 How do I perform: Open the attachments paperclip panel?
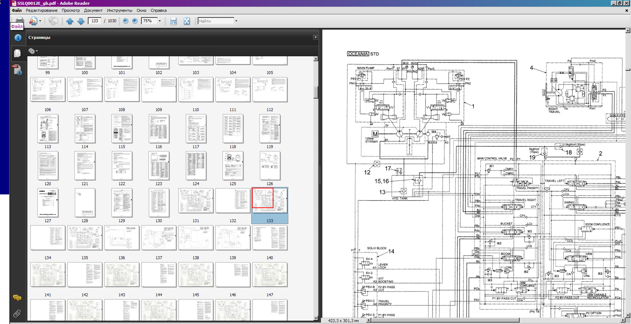click(17, 314)
